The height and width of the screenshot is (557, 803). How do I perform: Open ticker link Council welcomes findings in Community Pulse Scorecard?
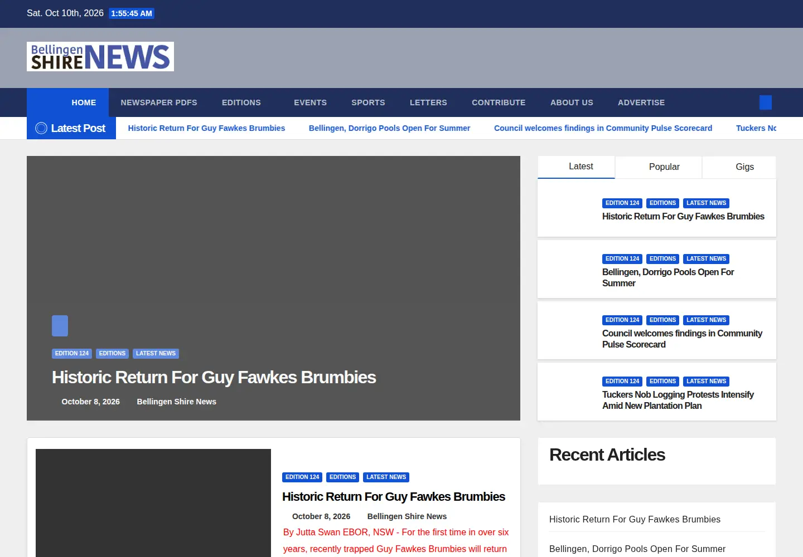(x=603, y=128)
